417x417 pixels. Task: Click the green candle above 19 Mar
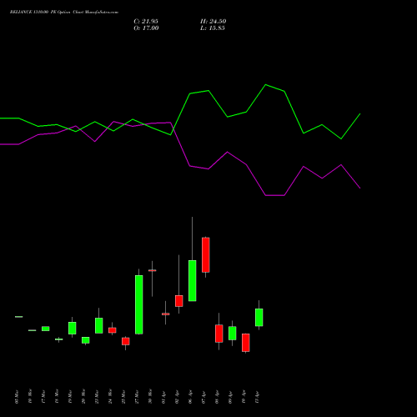pyautogui.click(x=73, y=328)
